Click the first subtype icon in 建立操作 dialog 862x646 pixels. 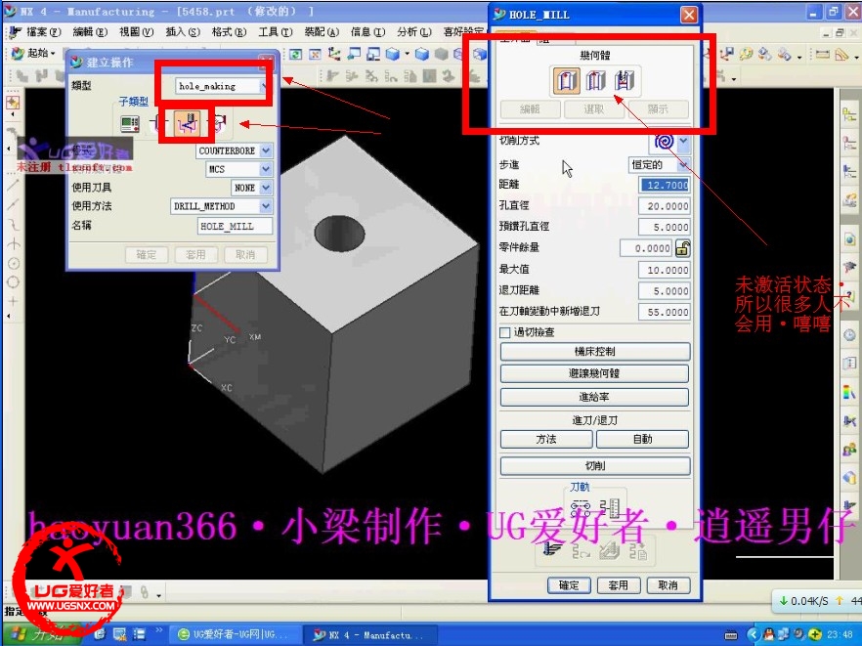click(x=130, y=124)
